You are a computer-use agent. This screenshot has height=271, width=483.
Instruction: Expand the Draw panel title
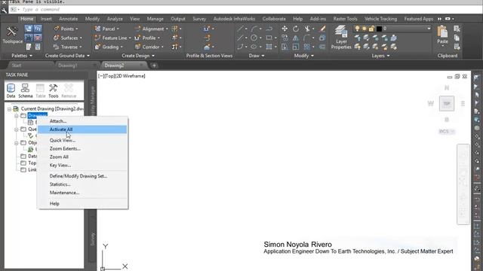click(x=257, y=56)
